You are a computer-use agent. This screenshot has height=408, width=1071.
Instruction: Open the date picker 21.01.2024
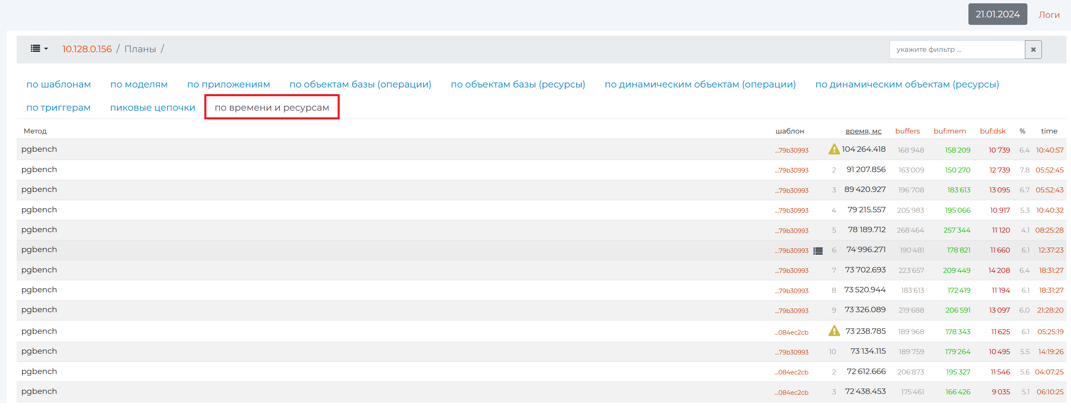[997, 15]
